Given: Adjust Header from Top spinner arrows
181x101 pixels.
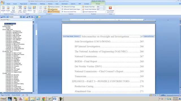Looking at the screenshot, I should [x=104, y=7].
